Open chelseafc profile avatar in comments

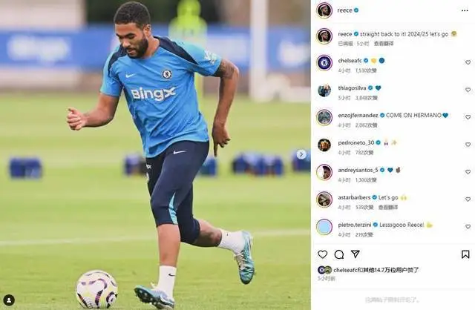tap(324, 63)
